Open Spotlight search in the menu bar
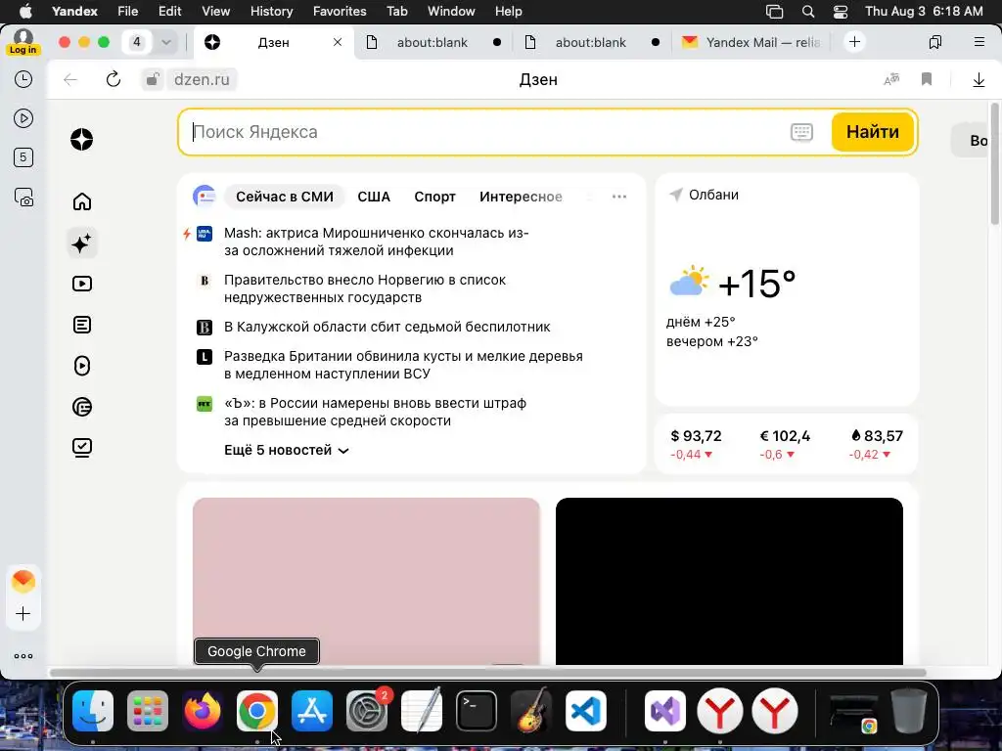Screen dimensions: 1002x751 [807, 12]
